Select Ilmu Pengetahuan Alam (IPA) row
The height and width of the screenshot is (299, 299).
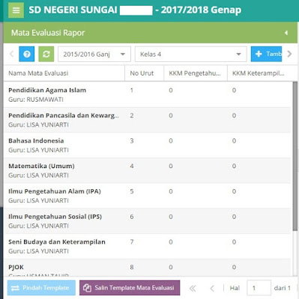[148, 196]
